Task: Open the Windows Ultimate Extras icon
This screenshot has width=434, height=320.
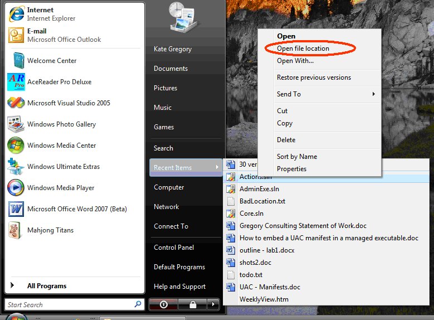Action: [16, 166]
